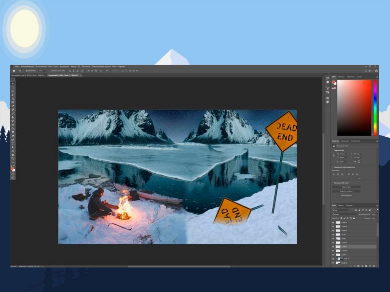
Task: Filter layers by pixel layer icon
Action: click(356, 210)
